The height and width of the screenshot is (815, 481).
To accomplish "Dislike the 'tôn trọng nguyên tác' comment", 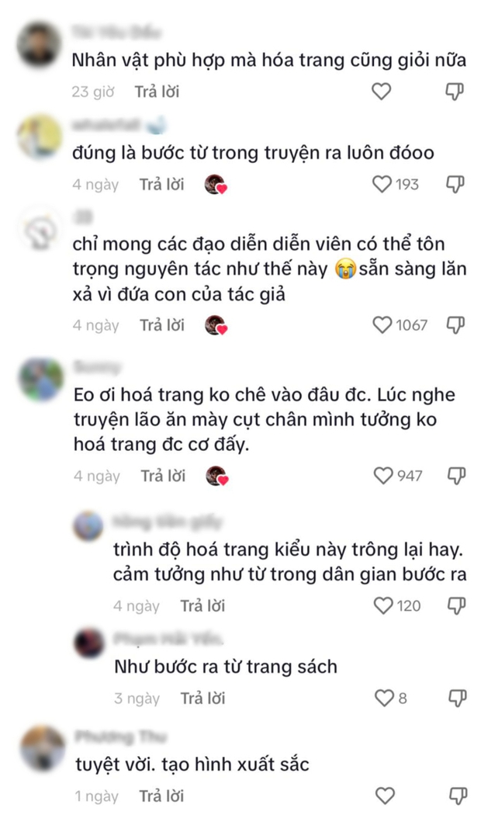I will point(455,325).
